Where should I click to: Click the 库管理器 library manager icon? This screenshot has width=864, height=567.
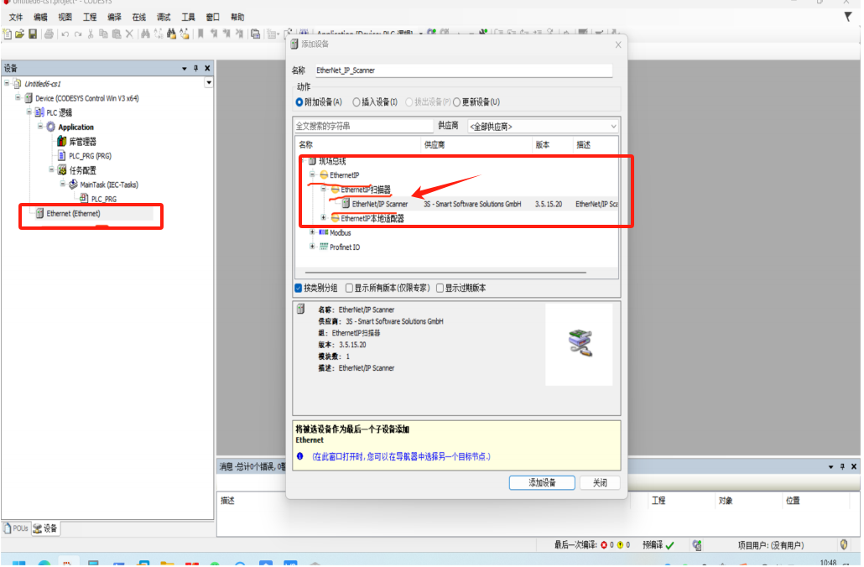click(61, 142)
